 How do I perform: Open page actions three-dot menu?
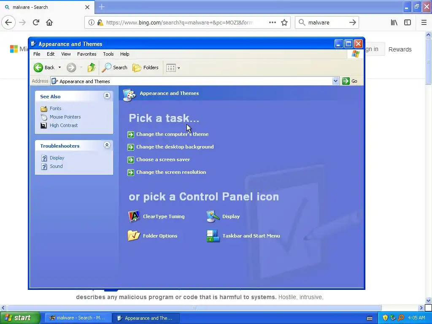(272, 23)
